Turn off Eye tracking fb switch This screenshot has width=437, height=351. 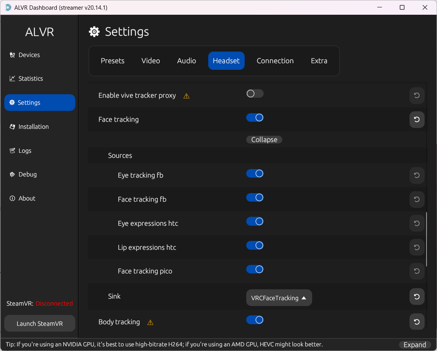coord(255,173)
